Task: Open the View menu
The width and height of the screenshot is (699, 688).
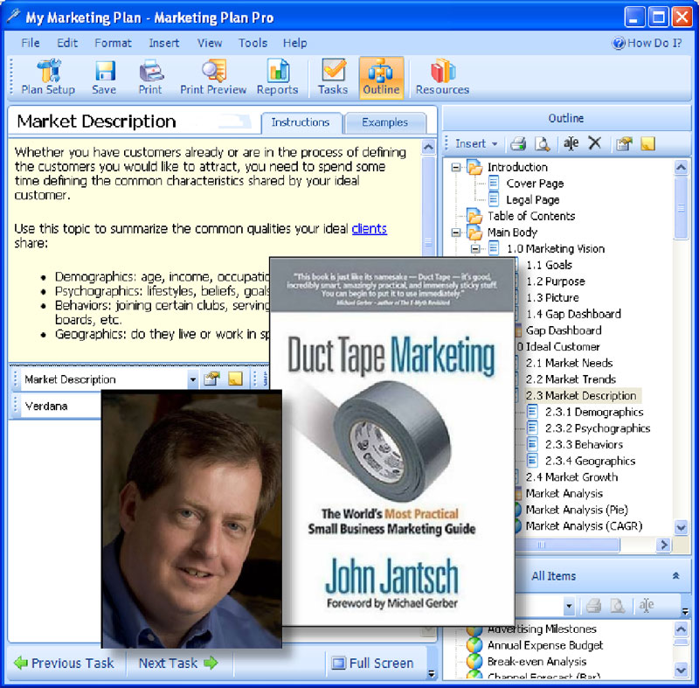Action: (x=210, y=43)
